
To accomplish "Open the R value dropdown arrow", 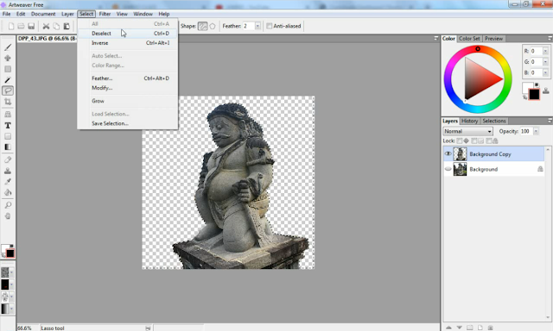I will coord(545,51).
